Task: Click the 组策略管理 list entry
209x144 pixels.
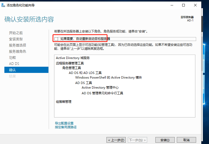Action: pos(64,102)
